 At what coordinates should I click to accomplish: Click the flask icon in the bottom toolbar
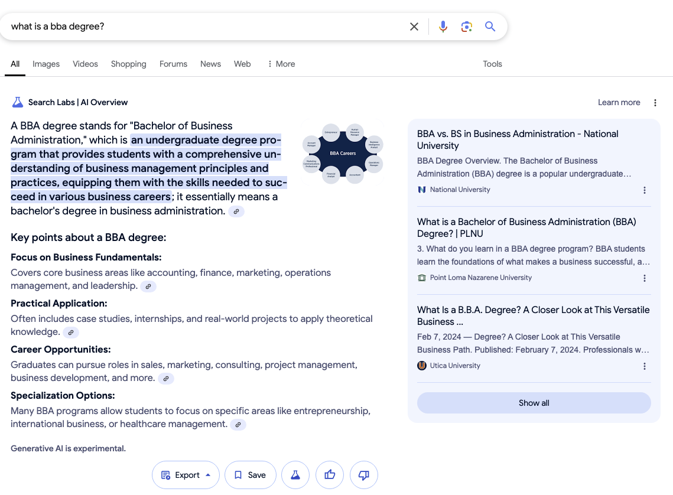click(295, 474)
